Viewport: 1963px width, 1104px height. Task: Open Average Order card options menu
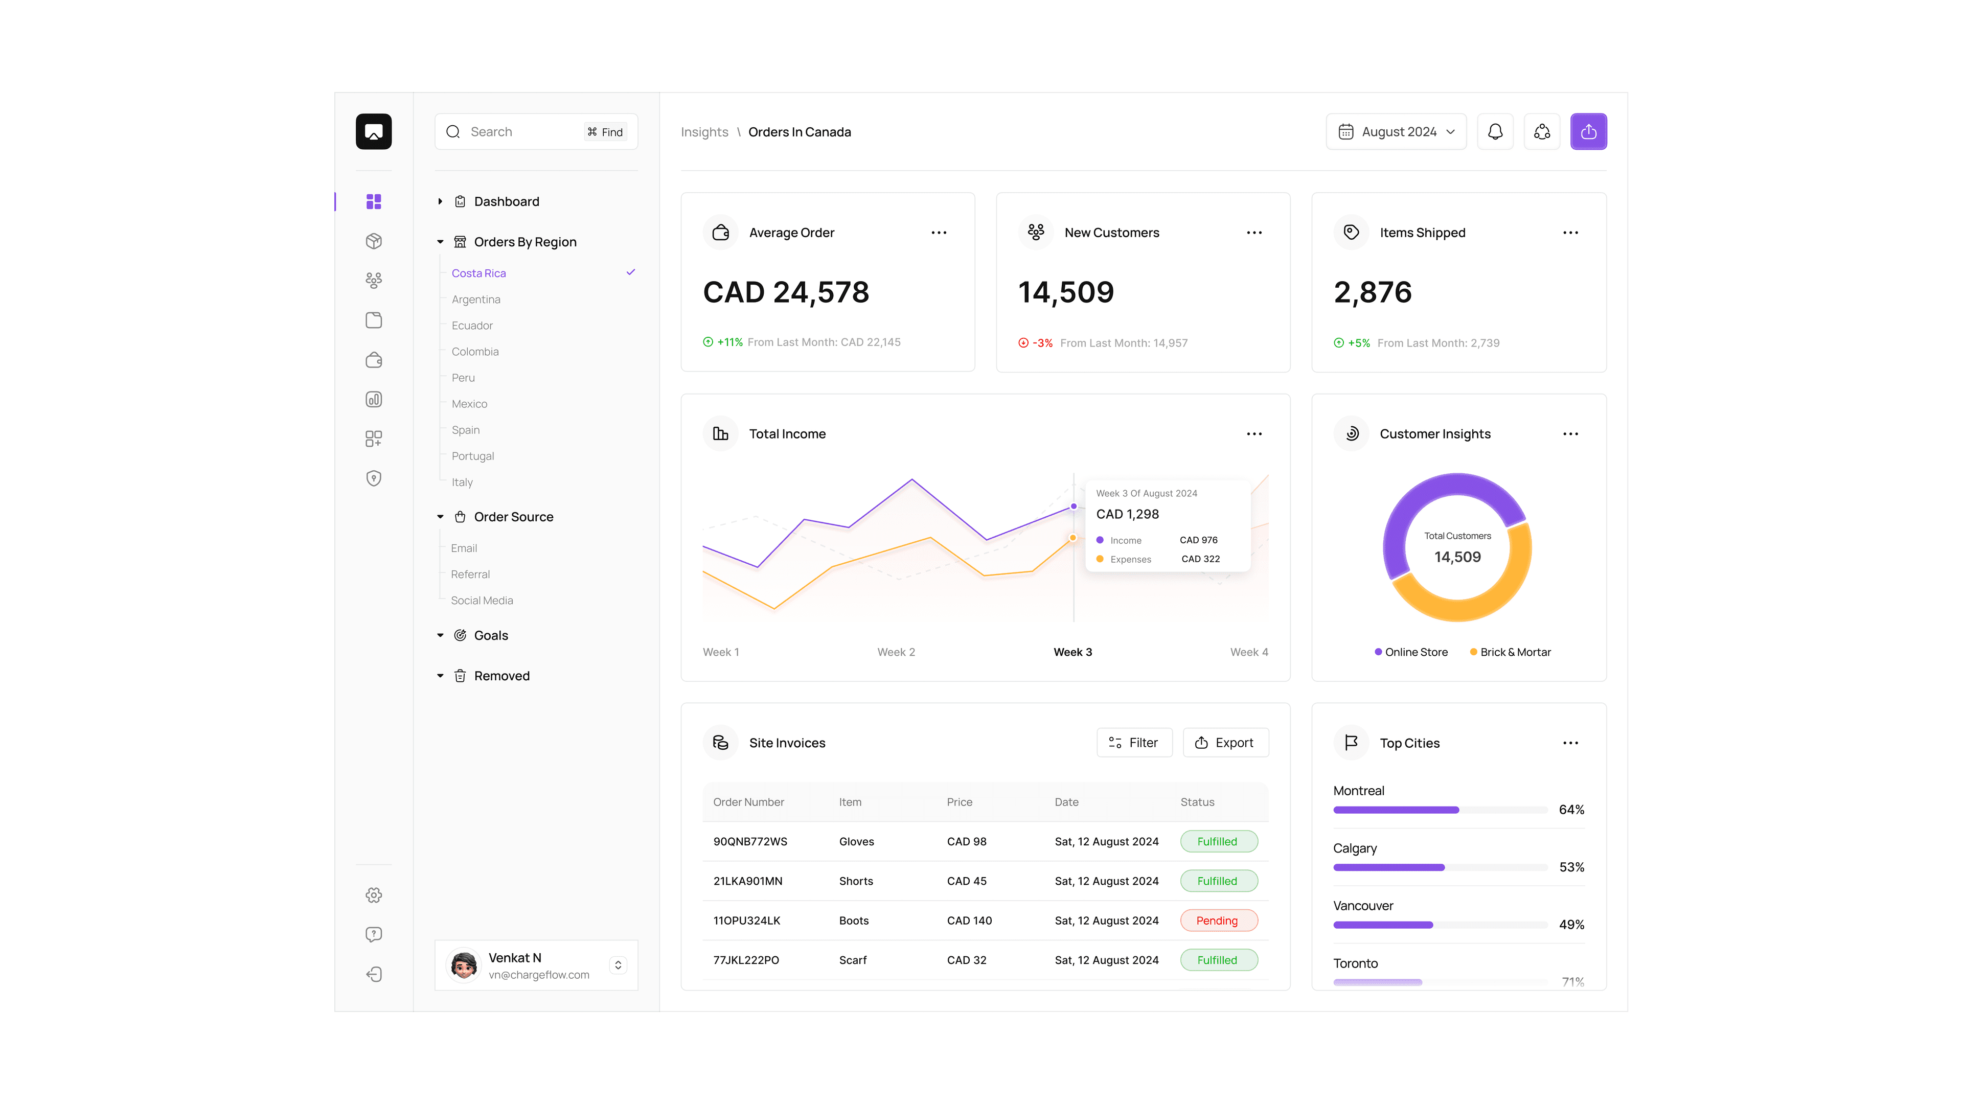pyautogui.click(x=938, y=233)
